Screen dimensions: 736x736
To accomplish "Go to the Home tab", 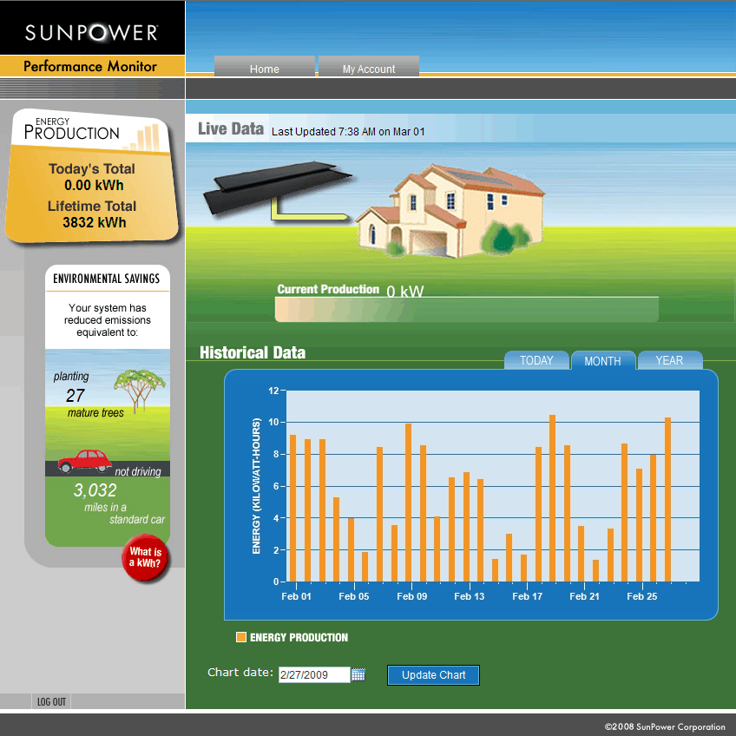I will click(x=264, y=66).
